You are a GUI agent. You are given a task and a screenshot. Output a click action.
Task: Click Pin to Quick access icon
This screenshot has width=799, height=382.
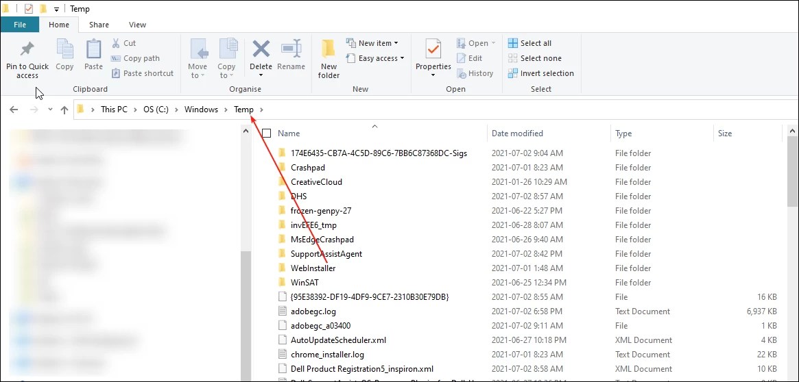tap(27, 50)
